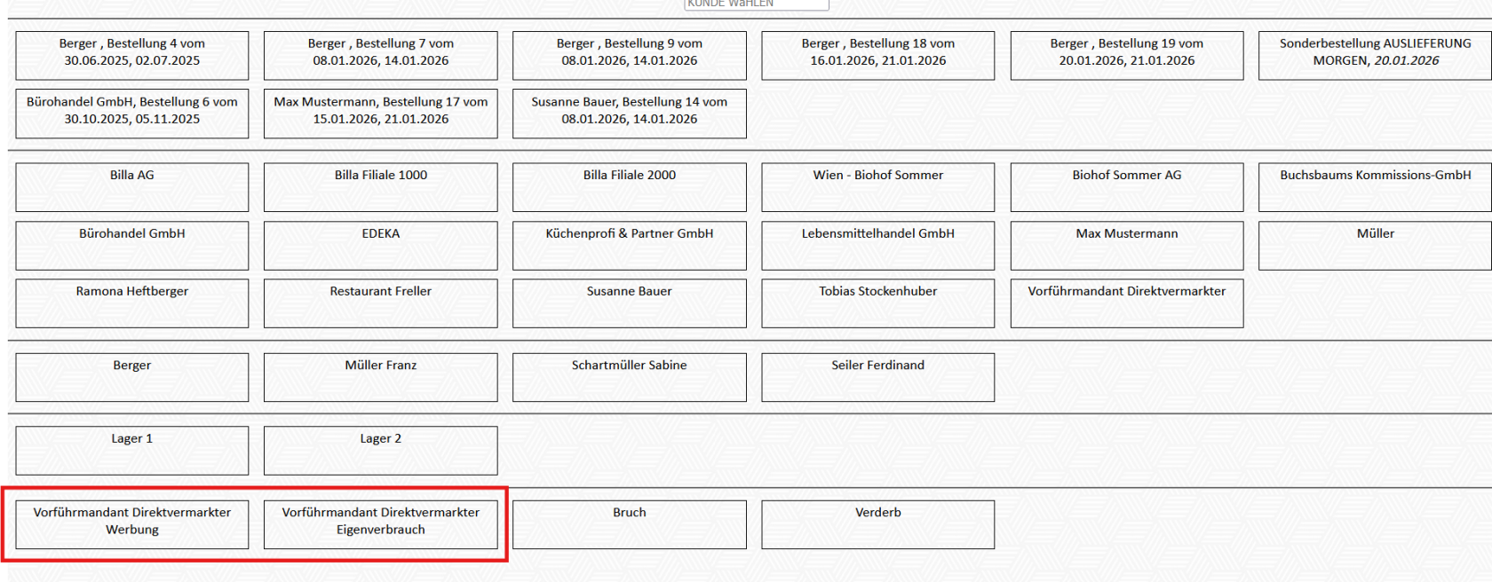Open Bürohandel GmbH Bestellung 6
1492x582 pixels.
(132, 113)
